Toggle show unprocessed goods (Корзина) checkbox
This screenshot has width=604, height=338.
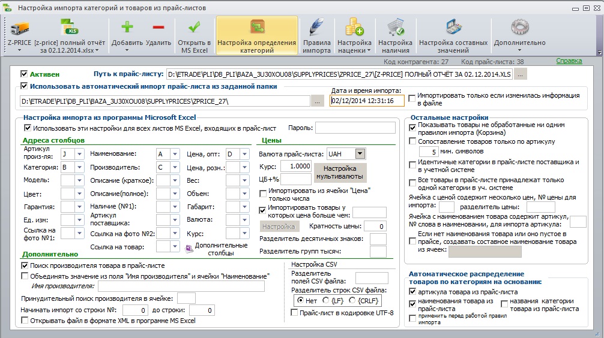point(412,128)
